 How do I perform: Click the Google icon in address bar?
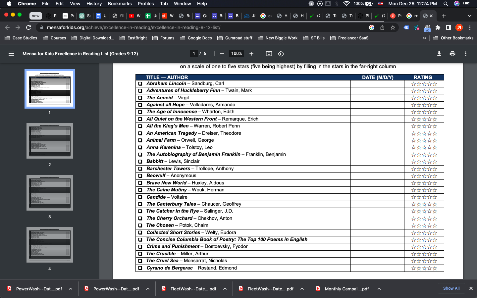[372, 27]
